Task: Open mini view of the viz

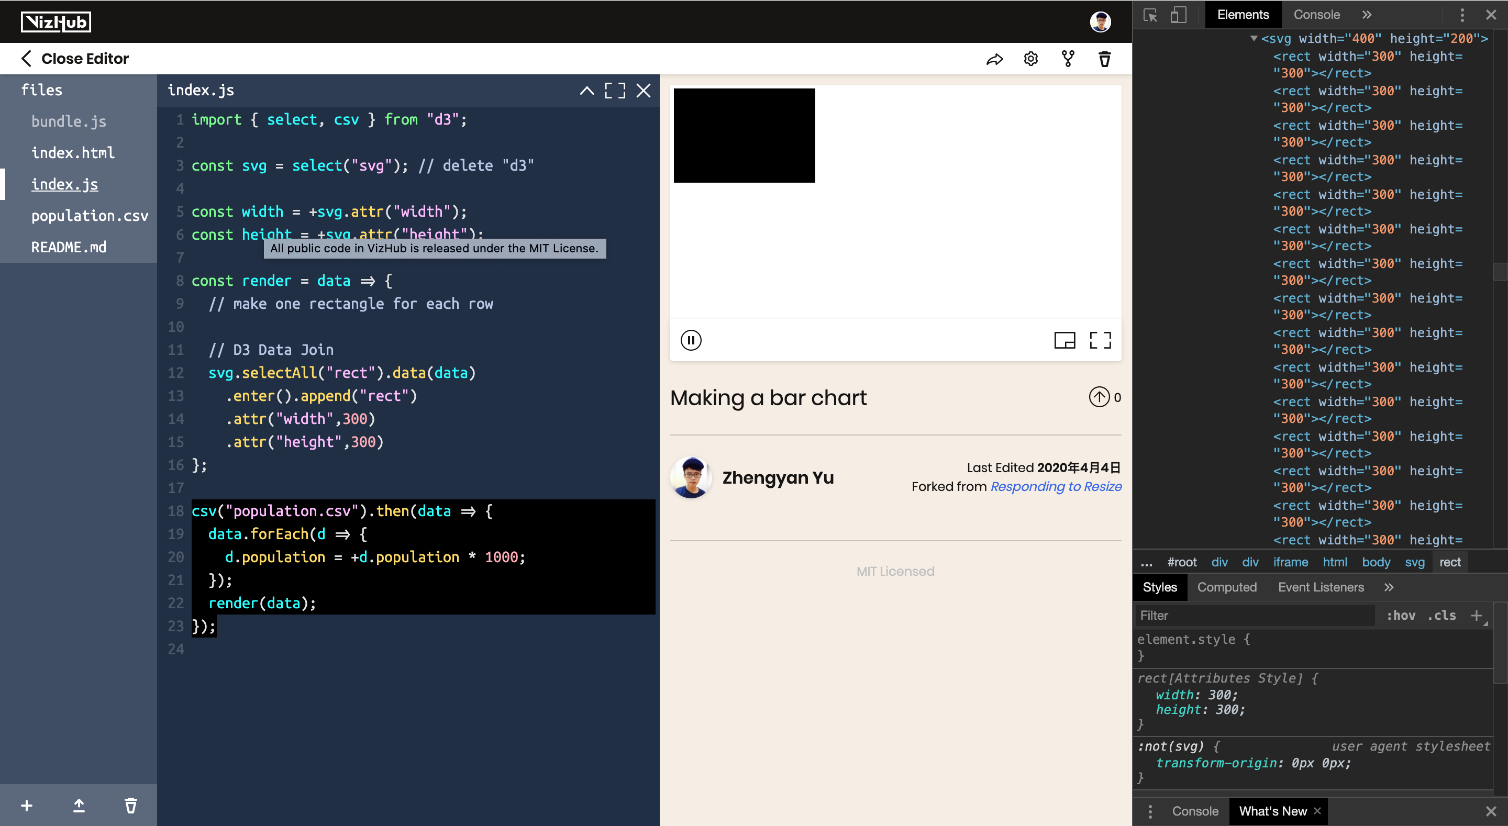Action: [1065, 340]
